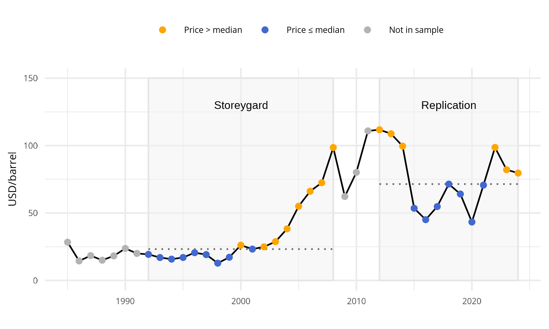Select the "Not in sample" legend label
Viewport: 549px width, 329px height.
pyautogui.click(x=416, y=30)
